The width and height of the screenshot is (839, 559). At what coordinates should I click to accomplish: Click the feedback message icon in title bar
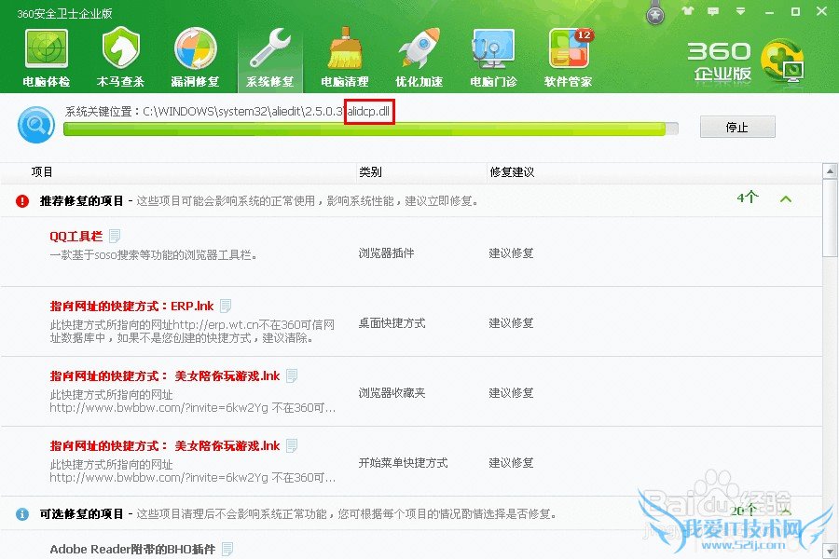(x=713, y=11)
